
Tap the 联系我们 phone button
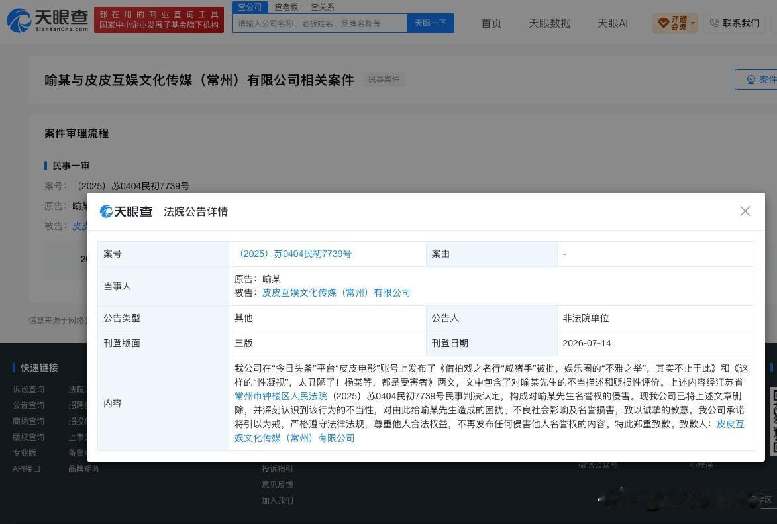pyautogui.click(x=735, y=23)
